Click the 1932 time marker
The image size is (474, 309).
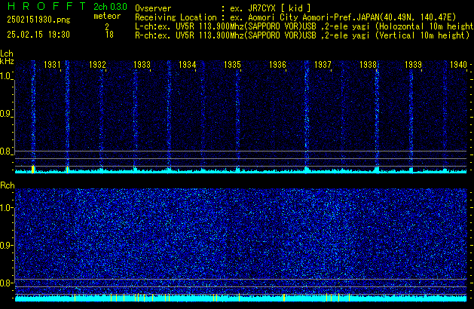(98, 65)
